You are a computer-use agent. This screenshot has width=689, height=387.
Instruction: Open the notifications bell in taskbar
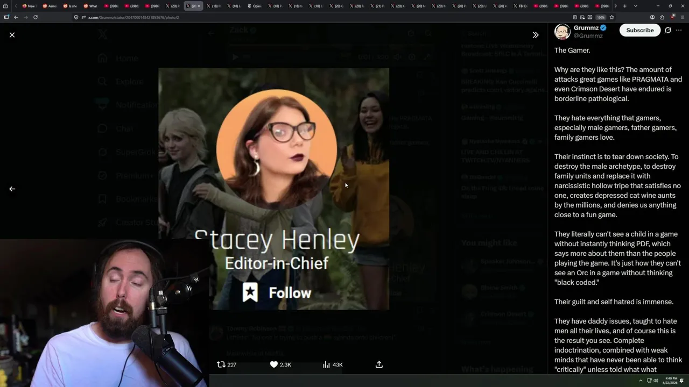click(x=682, y=381)
